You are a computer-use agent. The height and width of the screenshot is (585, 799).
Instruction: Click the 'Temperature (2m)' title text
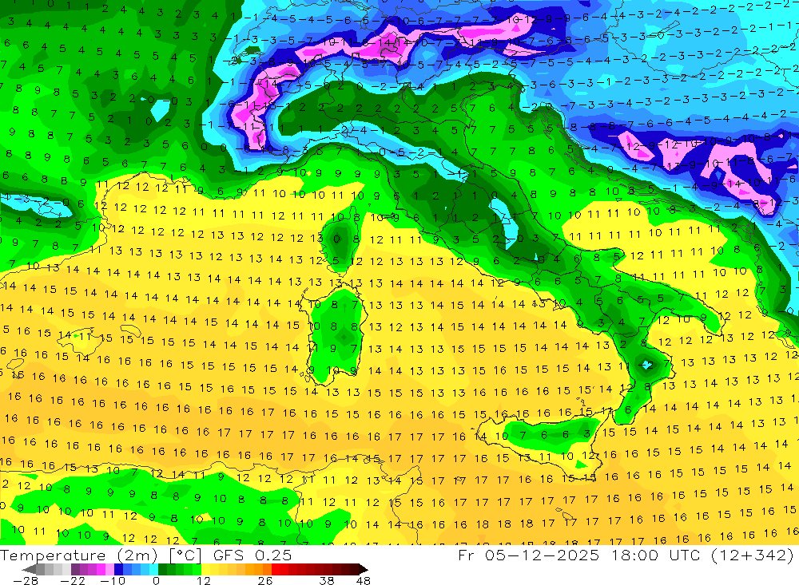tap(78, 555)
